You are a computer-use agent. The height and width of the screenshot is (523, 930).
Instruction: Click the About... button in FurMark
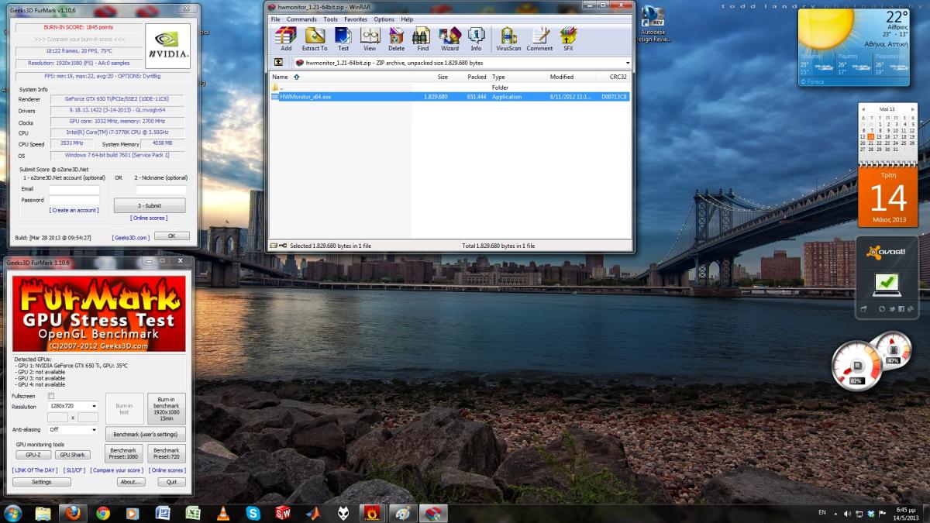coord(131,482)
